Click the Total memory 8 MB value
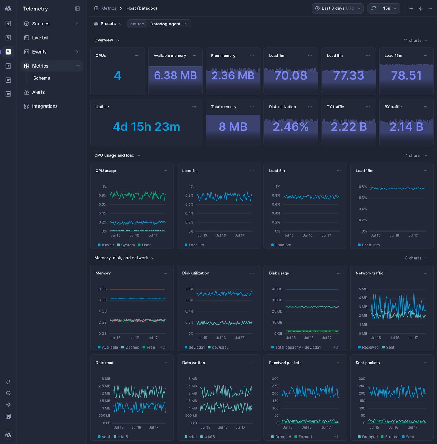This screenshot has width=437, height=444. (233, 127)
